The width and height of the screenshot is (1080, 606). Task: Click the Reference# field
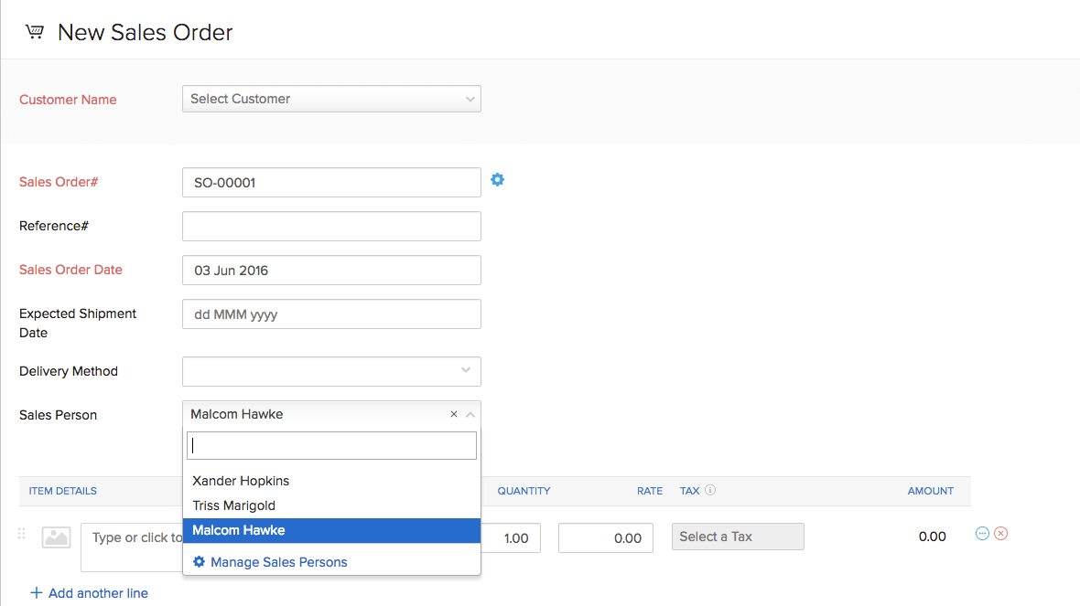click(331, 226)
